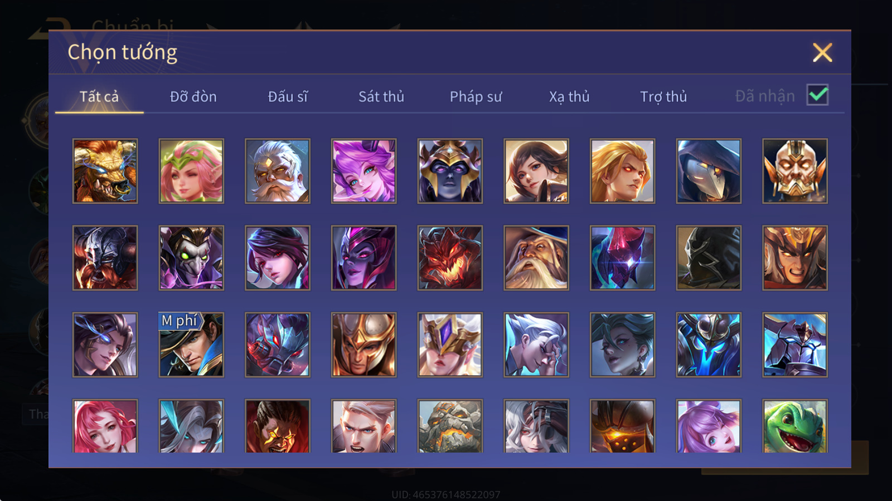Choose the green chameleon hero portrait
Screen dimensions: 892x501
coord(795,426)
